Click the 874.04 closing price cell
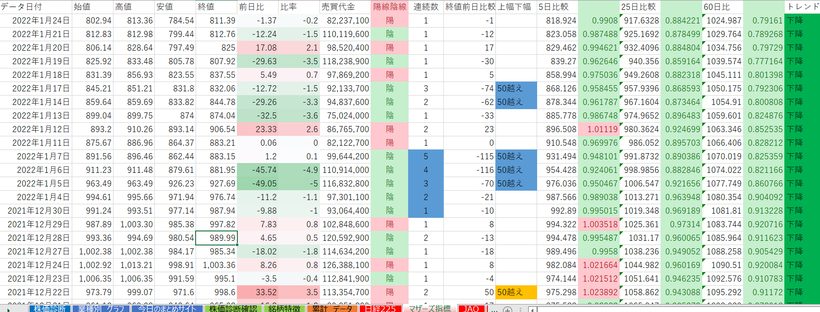Viewport: 820px width, 312px height. tap(217, 116)
